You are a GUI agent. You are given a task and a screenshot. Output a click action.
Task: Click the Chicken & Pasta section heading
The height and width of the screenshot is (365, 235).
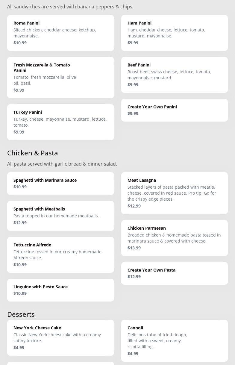pyautogui.click(x=33, y=153)
